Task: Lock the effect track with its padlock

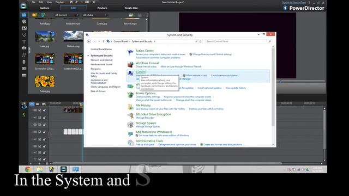Action: (x=44, y=125)
